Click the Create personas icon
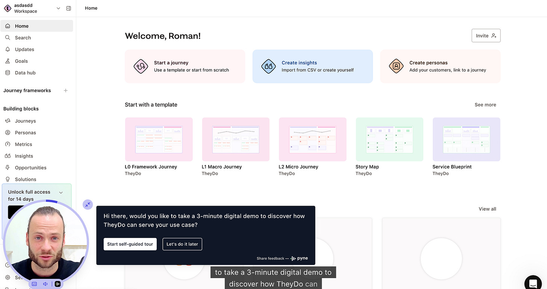547x289 pixels. [396, 67]
